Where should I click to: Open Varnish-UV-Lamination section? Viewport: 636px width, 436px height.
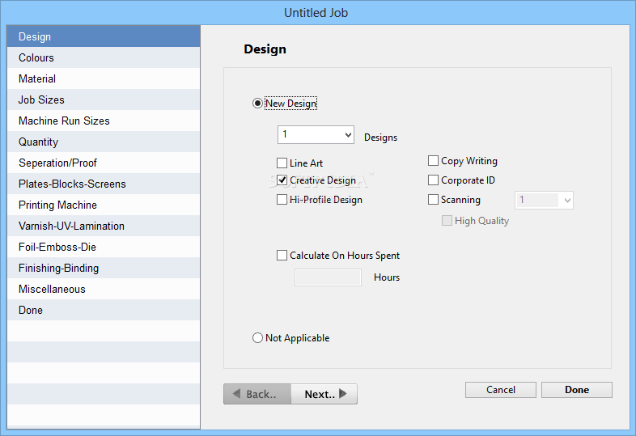(104, 226)
